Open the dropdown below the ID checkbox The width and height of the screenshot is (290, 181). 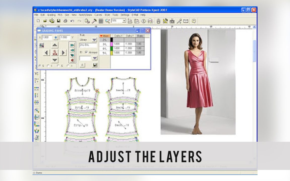pos(95,58)
